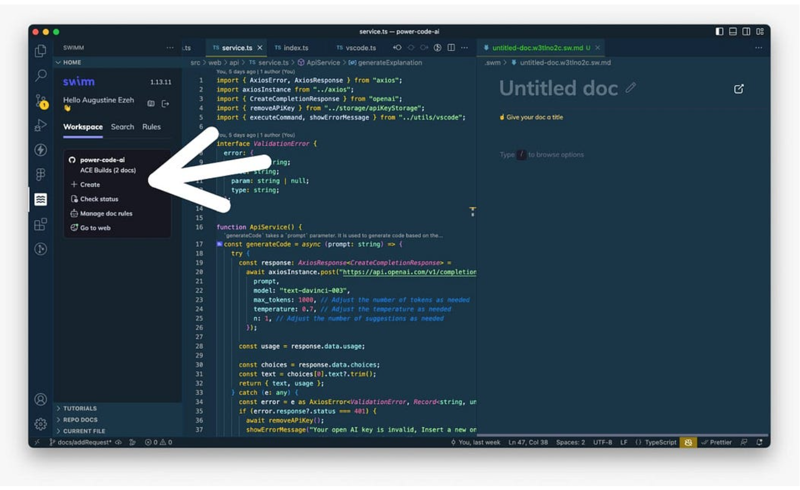
Task: Click notifications bell in status bar
Action: [759, 442]
